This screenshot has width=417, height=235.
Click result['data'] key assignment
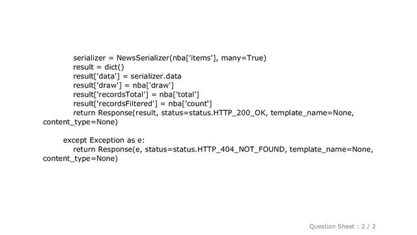click(96, 76)
